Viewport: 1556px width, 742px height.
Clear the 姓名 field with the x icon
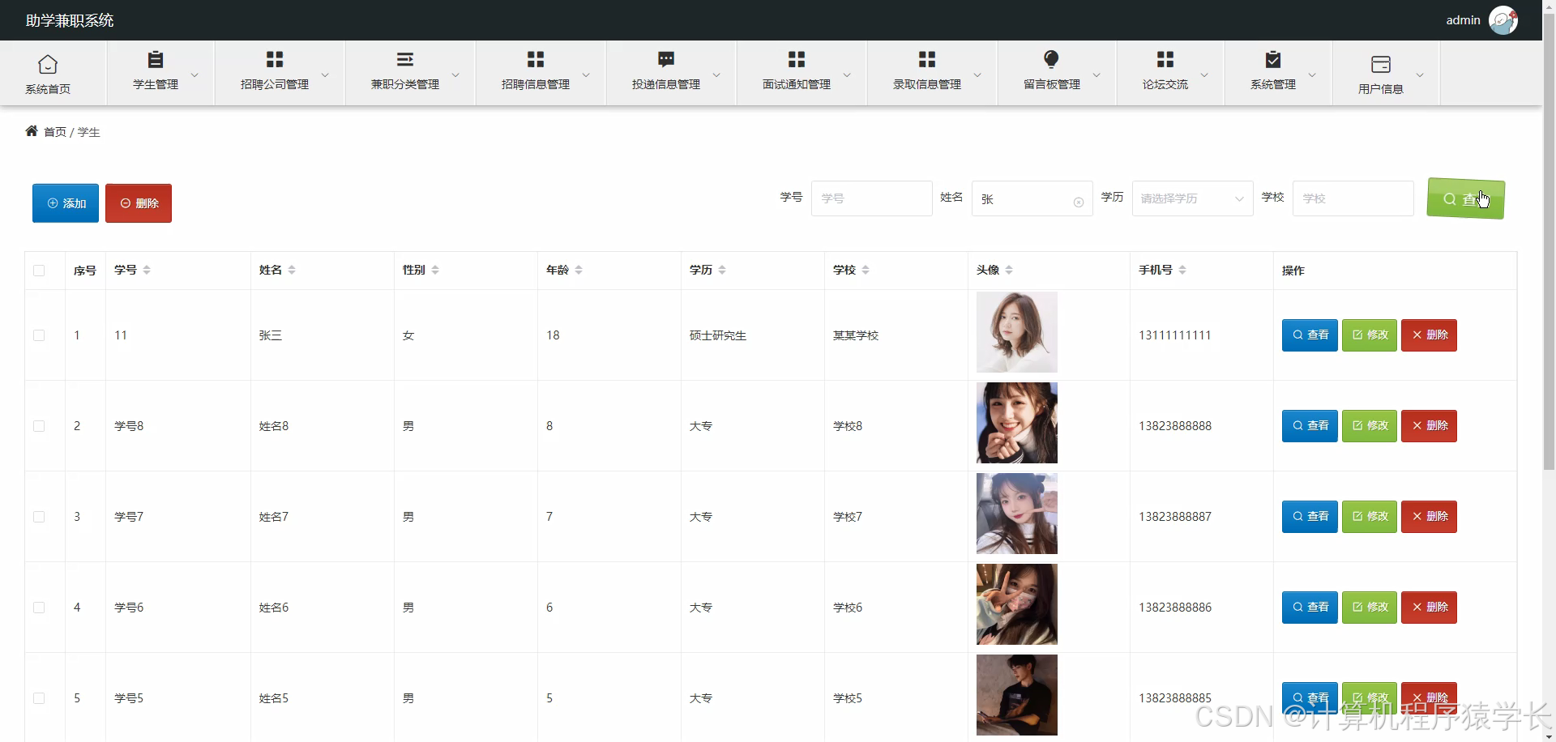[1079, 203]
